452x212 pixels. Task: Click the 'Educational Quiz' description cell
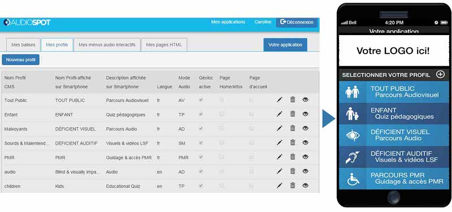[123, 187]
